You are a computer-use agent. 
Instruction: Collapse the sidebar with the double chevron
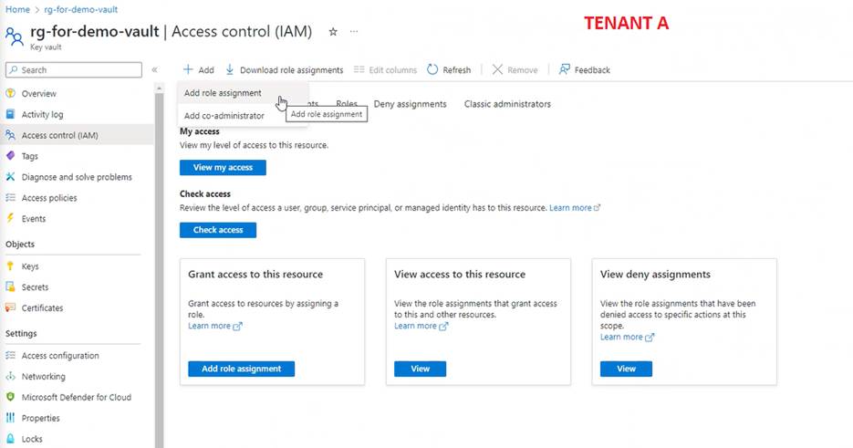click(x=154, y=69)
